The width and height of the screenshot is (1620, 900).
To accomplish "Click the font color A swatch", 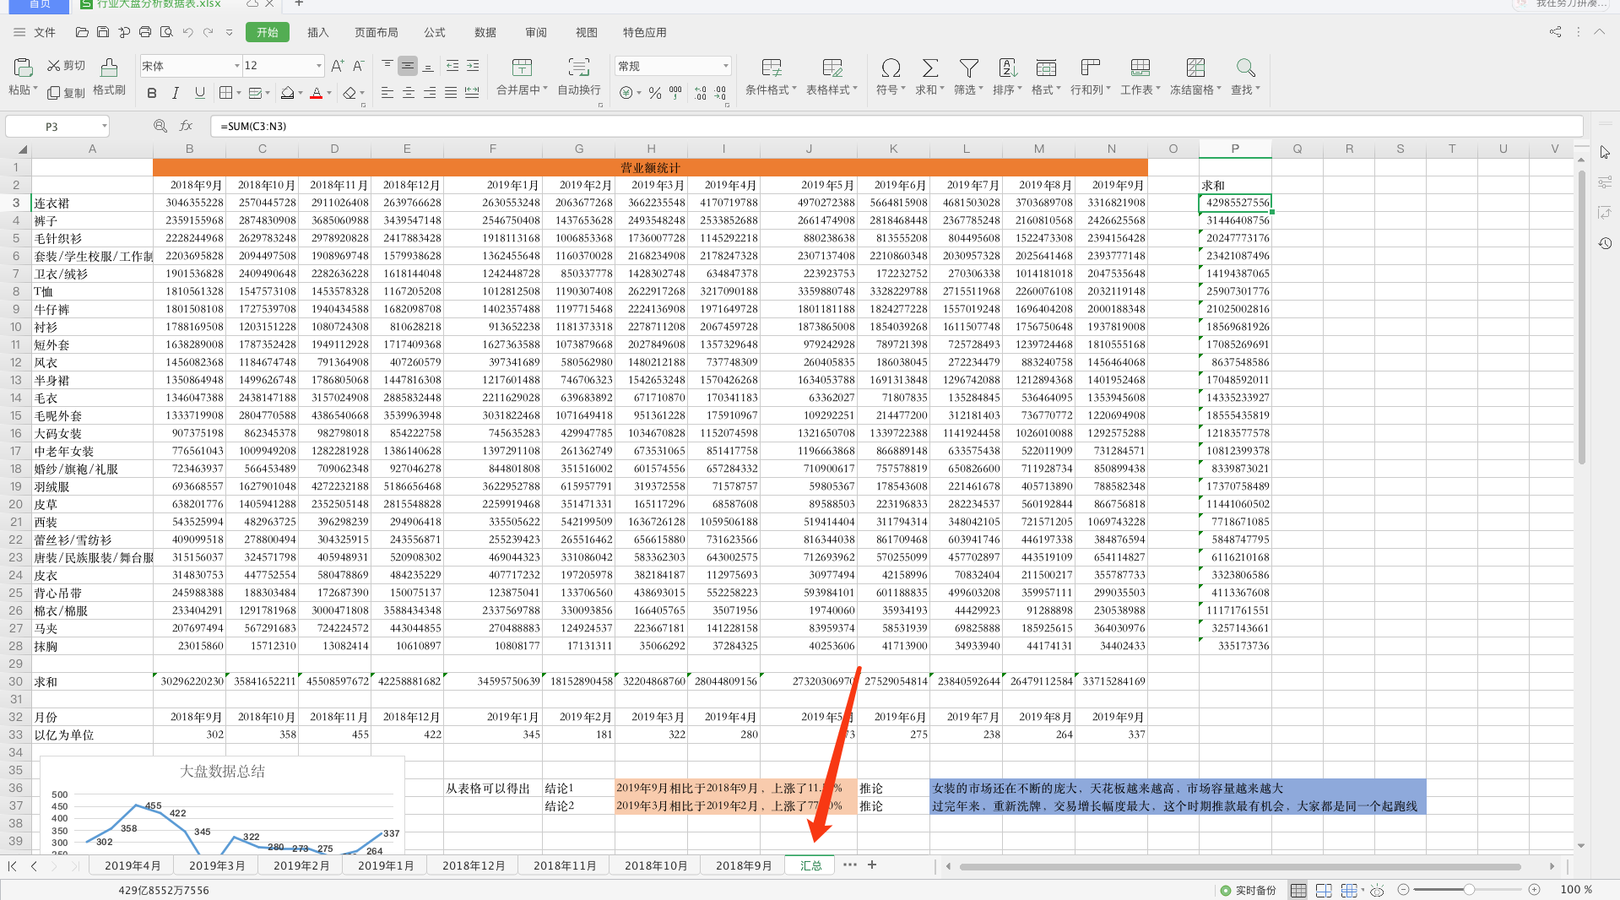I will [x=317, y=93].
